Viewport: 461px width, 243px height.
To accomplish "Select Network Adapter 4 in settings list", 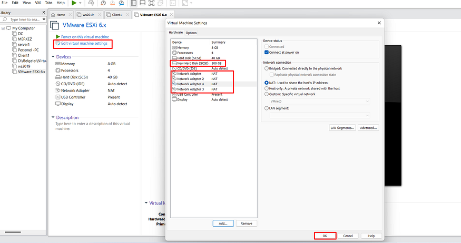I will [x=214, y=84].
